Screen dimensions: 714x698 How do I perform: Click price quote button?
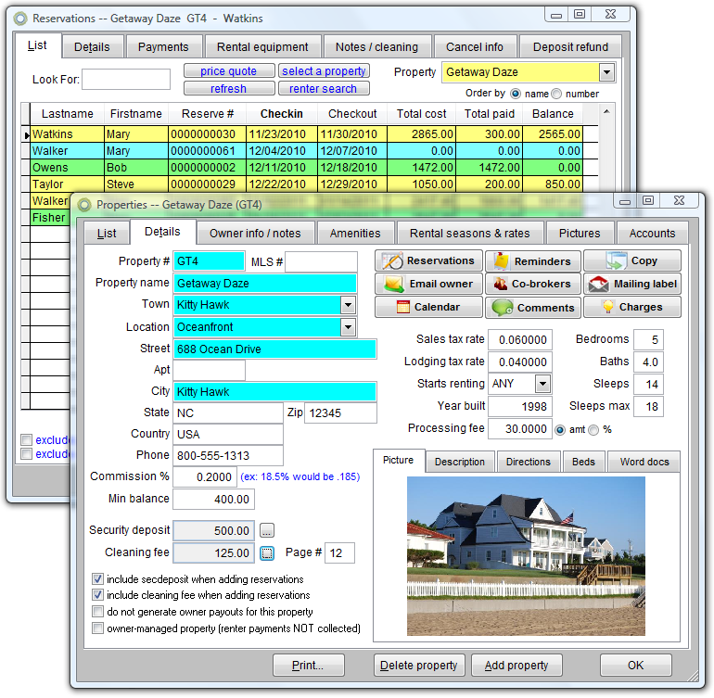pyautogui.click(x=229, y=71)
